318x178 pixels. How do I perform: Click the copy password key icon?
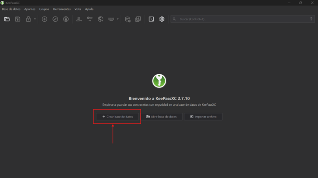click(x=89, y=19)
